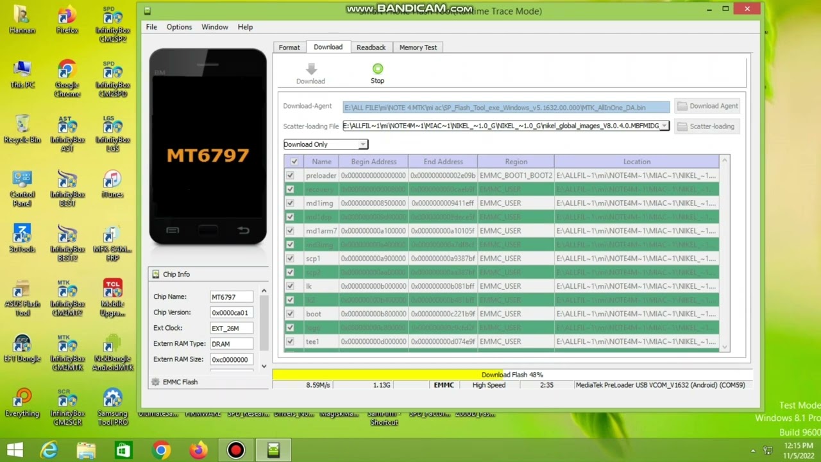Viewport: 821px width, 462px height.
Task: Open the TCL Mobile Upgrade icon
Action: pos(112,298)
